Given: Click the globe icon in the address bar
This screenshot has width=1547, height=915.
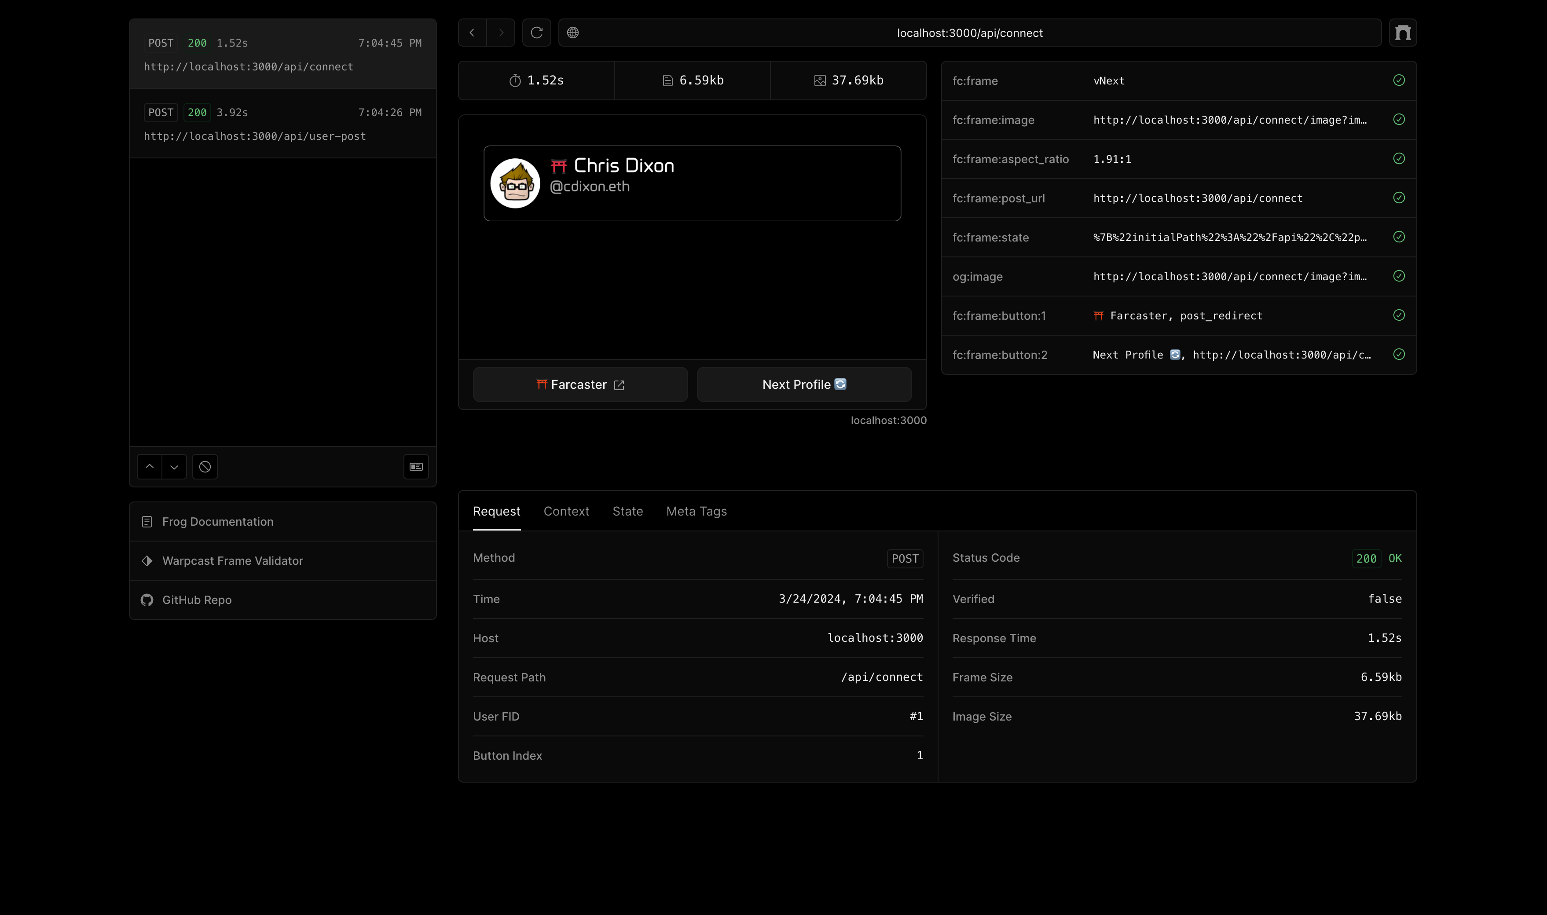Looking at the screenshot, I should click(x=573, y=33).
